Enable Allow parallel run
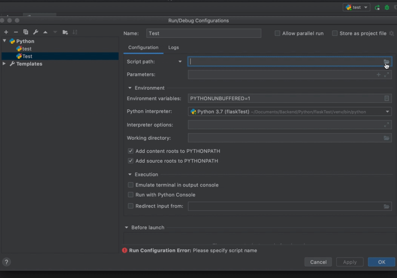397x278 pixels. [x=277, y=33]
